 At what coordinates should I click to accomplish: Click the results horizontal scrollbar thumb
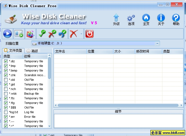pyautogui.click(x=118, y=105)
